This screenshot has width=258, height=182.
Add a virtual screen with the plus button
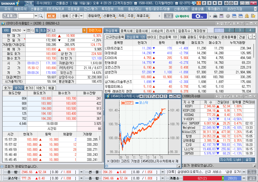(x=220, y=3)
